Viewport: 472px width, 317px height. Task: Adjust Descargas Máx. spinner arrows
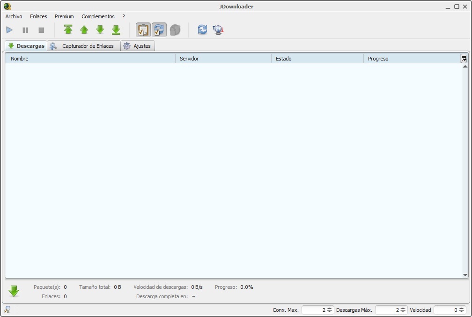tap(403, 310)
